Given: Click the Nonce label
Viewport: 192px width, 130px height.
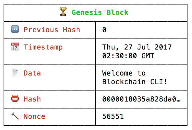Looking at the screenshot, I should click(x=34, y=116).
